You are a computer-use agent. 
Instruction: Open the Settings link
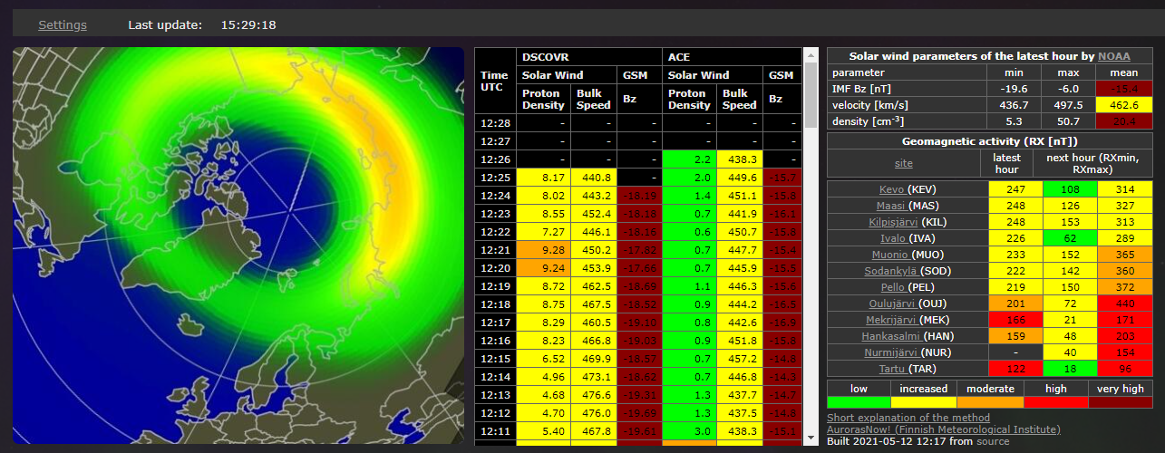[63, 24]
